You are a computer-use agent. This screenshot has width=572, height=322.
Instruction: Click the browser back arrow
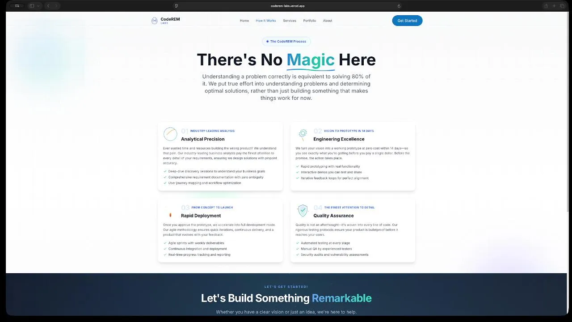(x=48, y=6)
